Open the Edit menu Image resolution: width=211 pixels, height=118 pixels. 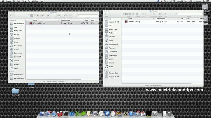pyautogui.click(x=19, y=1)
